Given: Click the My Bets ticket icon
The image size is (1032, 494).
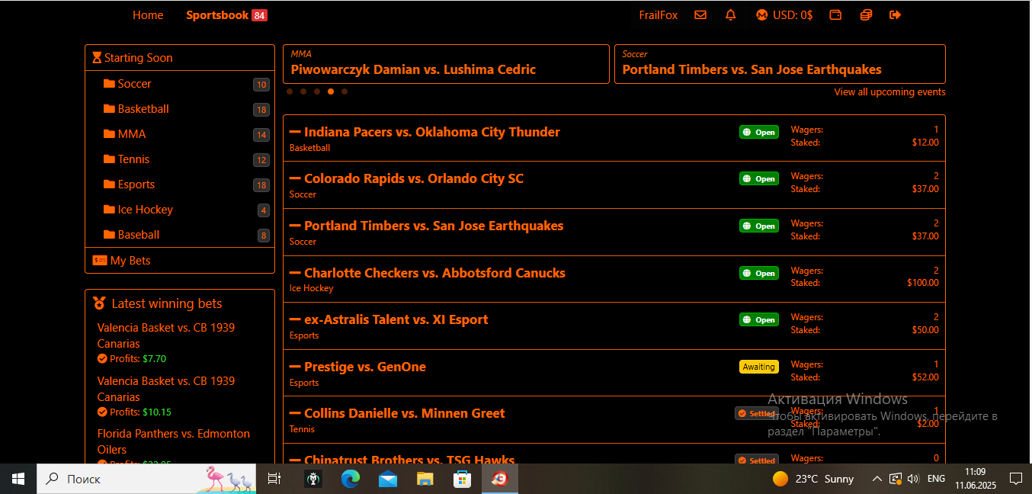Looking at the screenshot, I should (100, 261).
